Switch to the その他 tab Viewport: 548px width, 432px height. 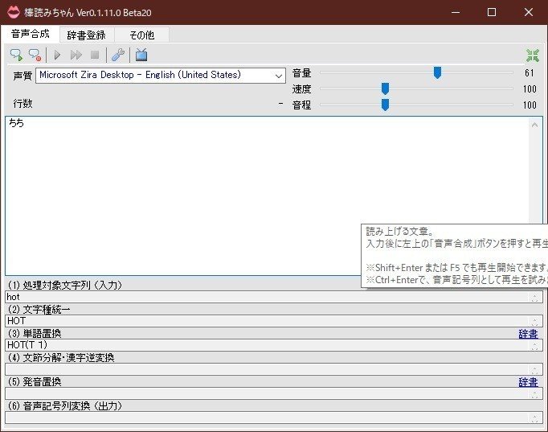[142, 35]
